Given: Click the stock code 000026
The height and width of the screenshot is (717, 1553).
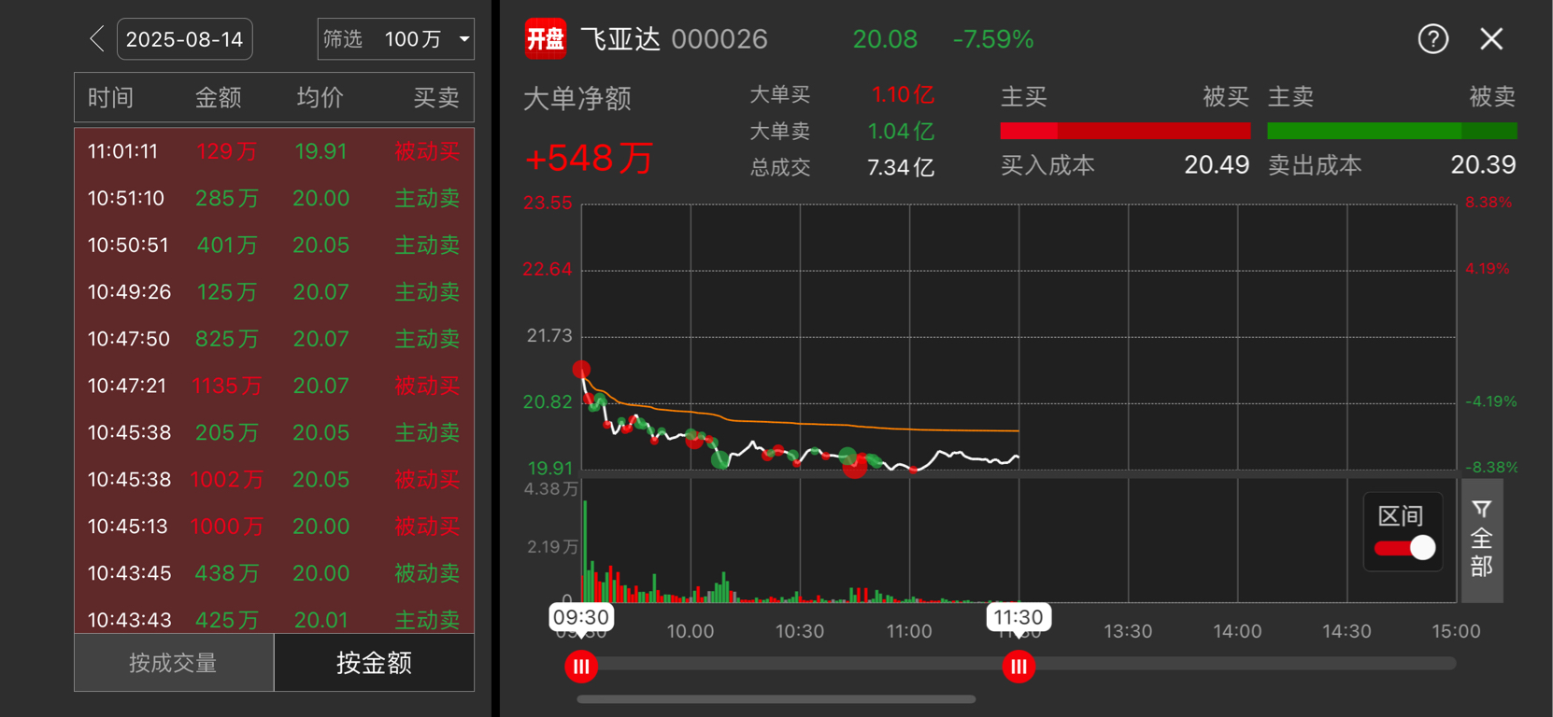Looking at the screenshot, I should [x=720, y=39].
